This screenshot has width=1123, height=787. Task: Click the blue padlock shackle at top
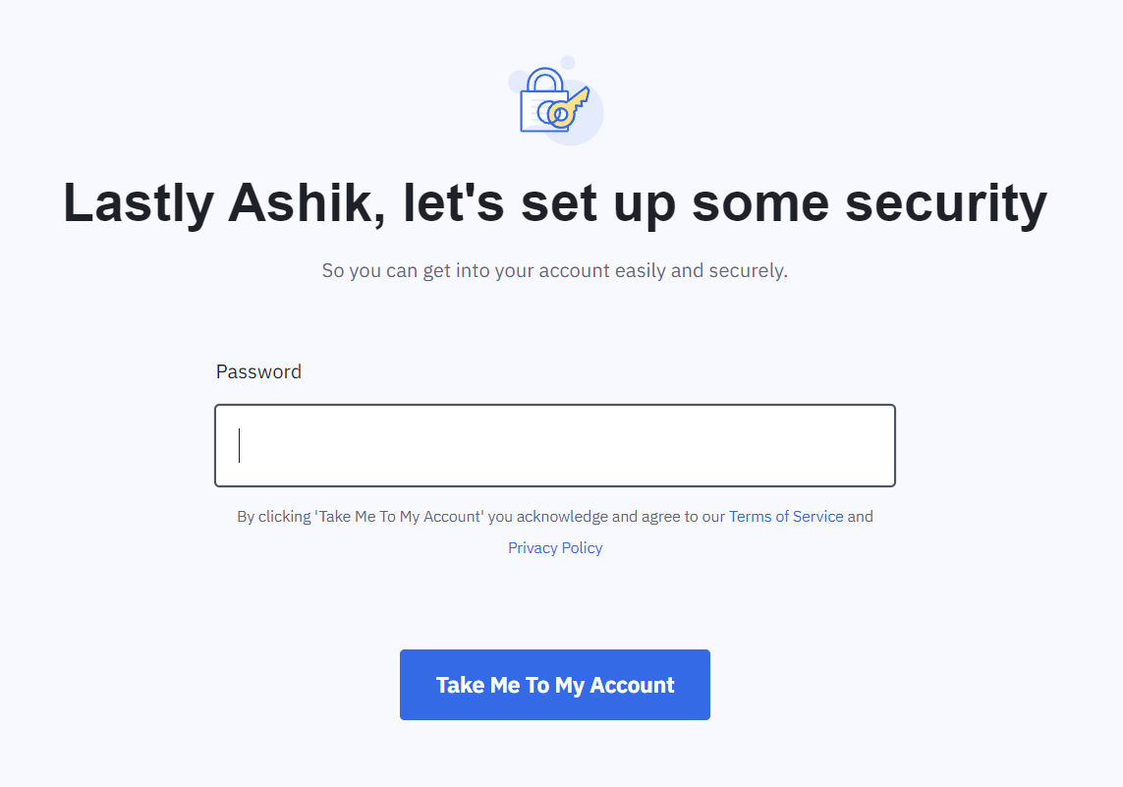point(543,79)
